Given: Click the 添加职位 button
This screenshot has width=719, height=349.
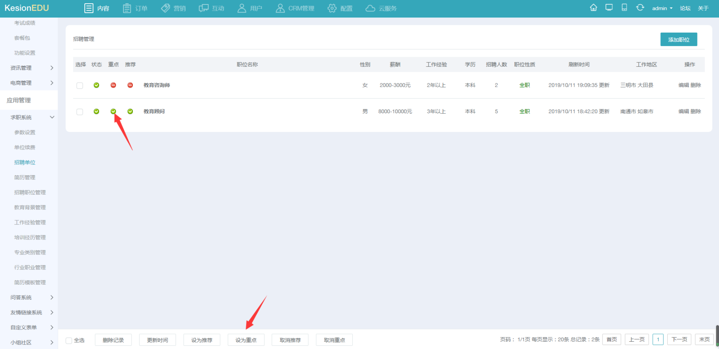Looking at the screenshot, I should 678,40.
